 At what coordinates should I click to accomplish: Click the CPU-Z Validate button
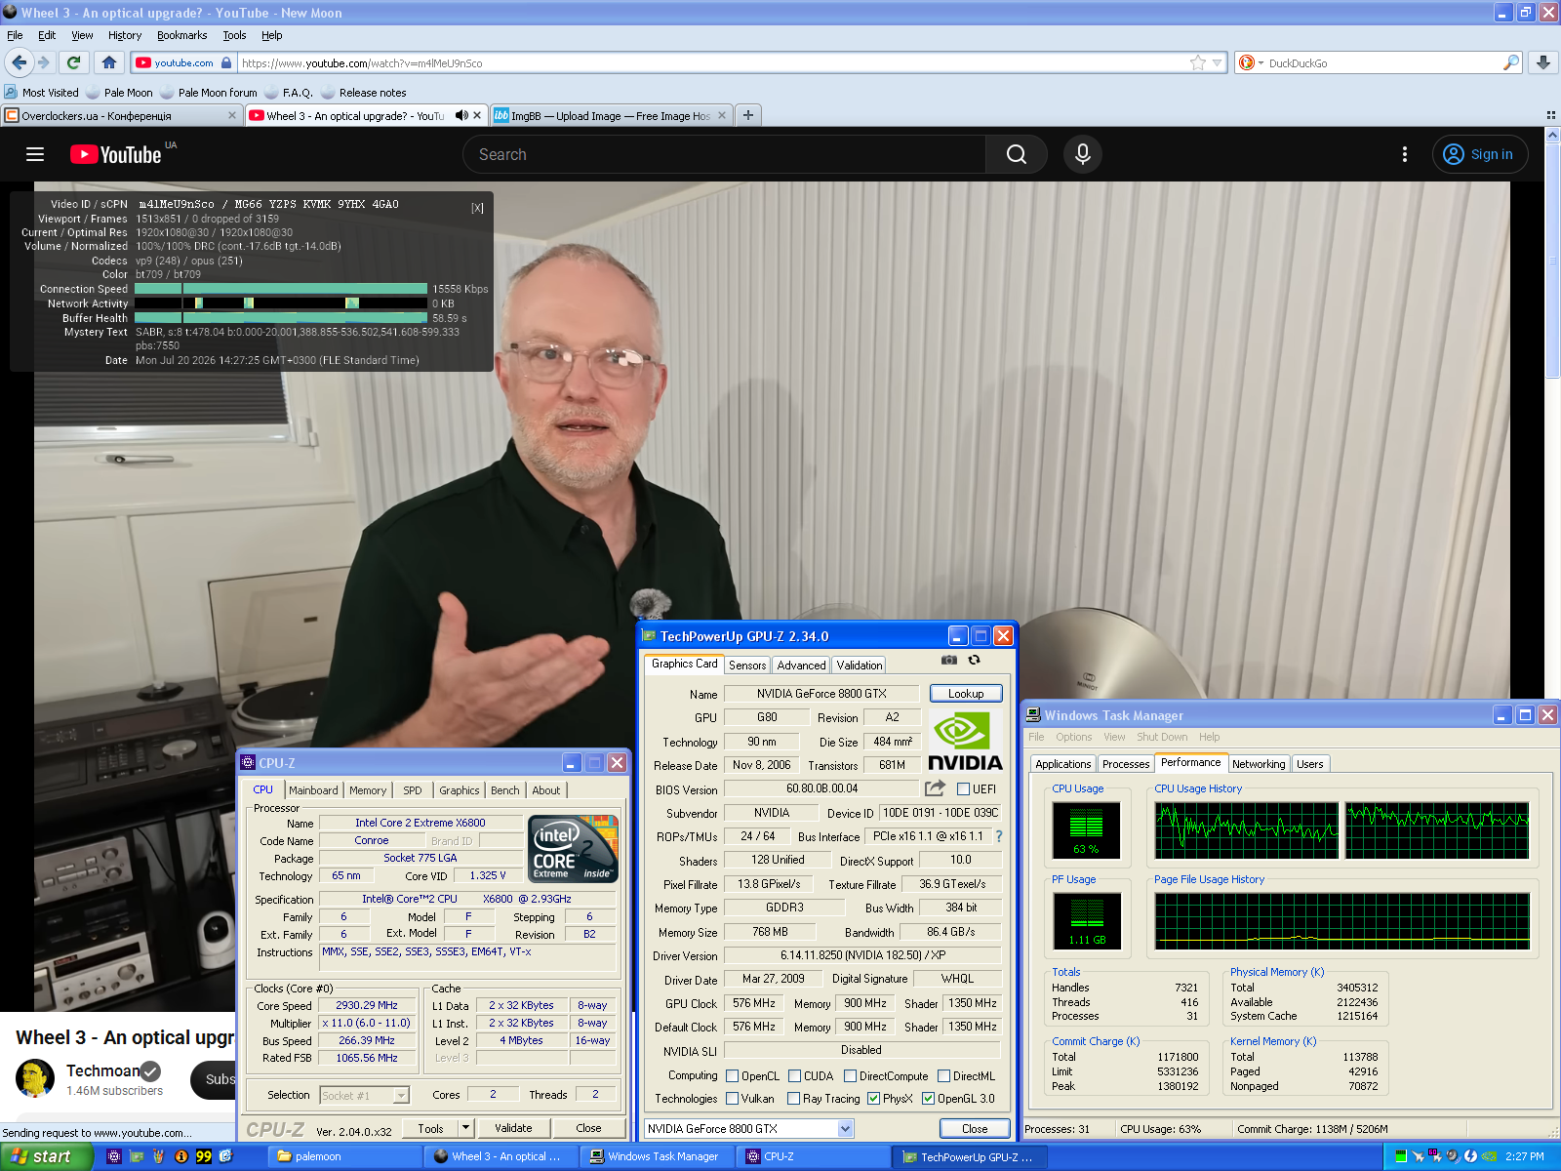click(x=513, y=1128)
